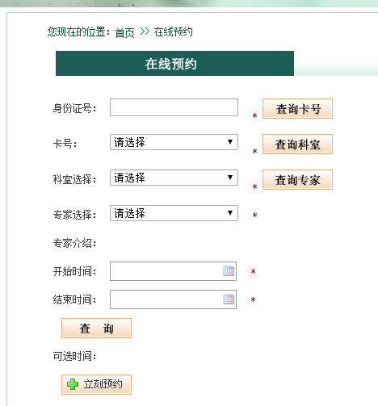Click the 查询专家 button
Image resolution: width=378 pixels, height=406 pixels.
click(x=297, y=180)
